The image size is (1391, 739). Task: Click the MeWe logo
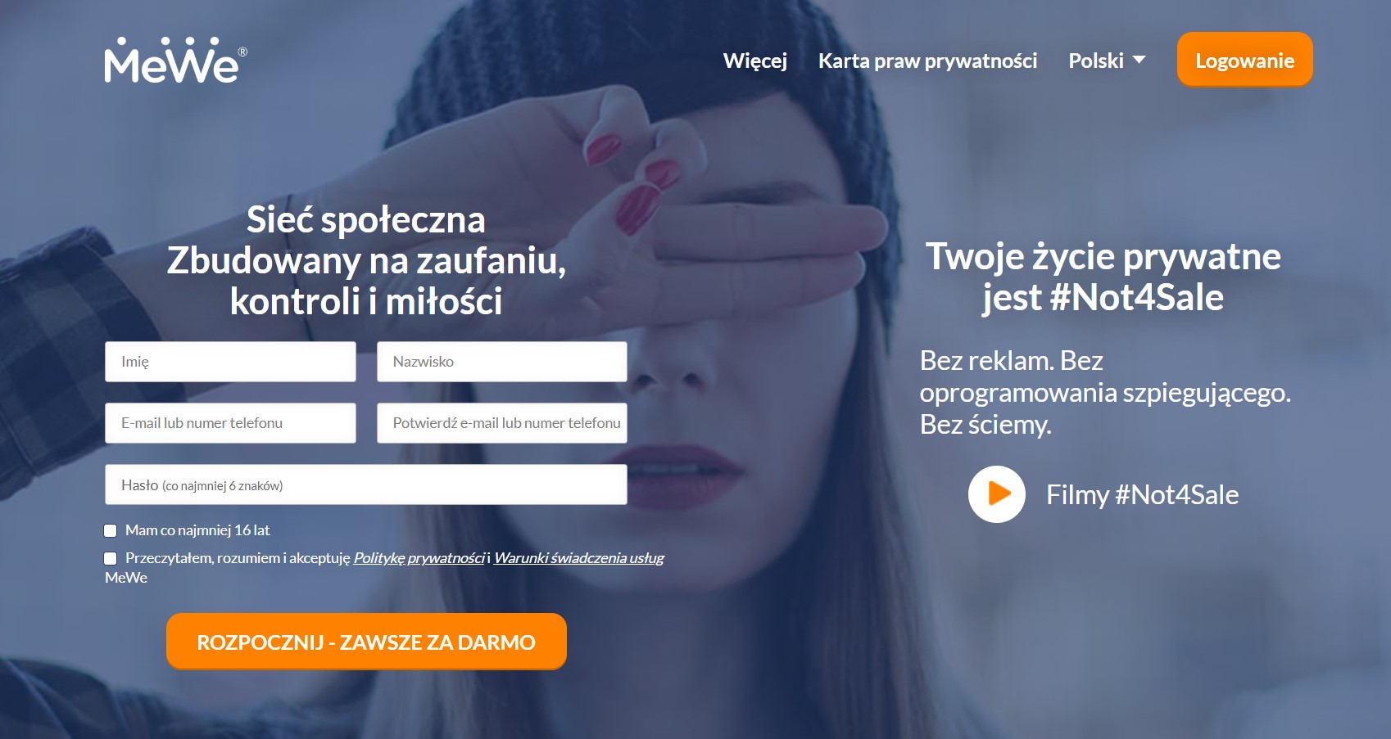click(175, 61)
